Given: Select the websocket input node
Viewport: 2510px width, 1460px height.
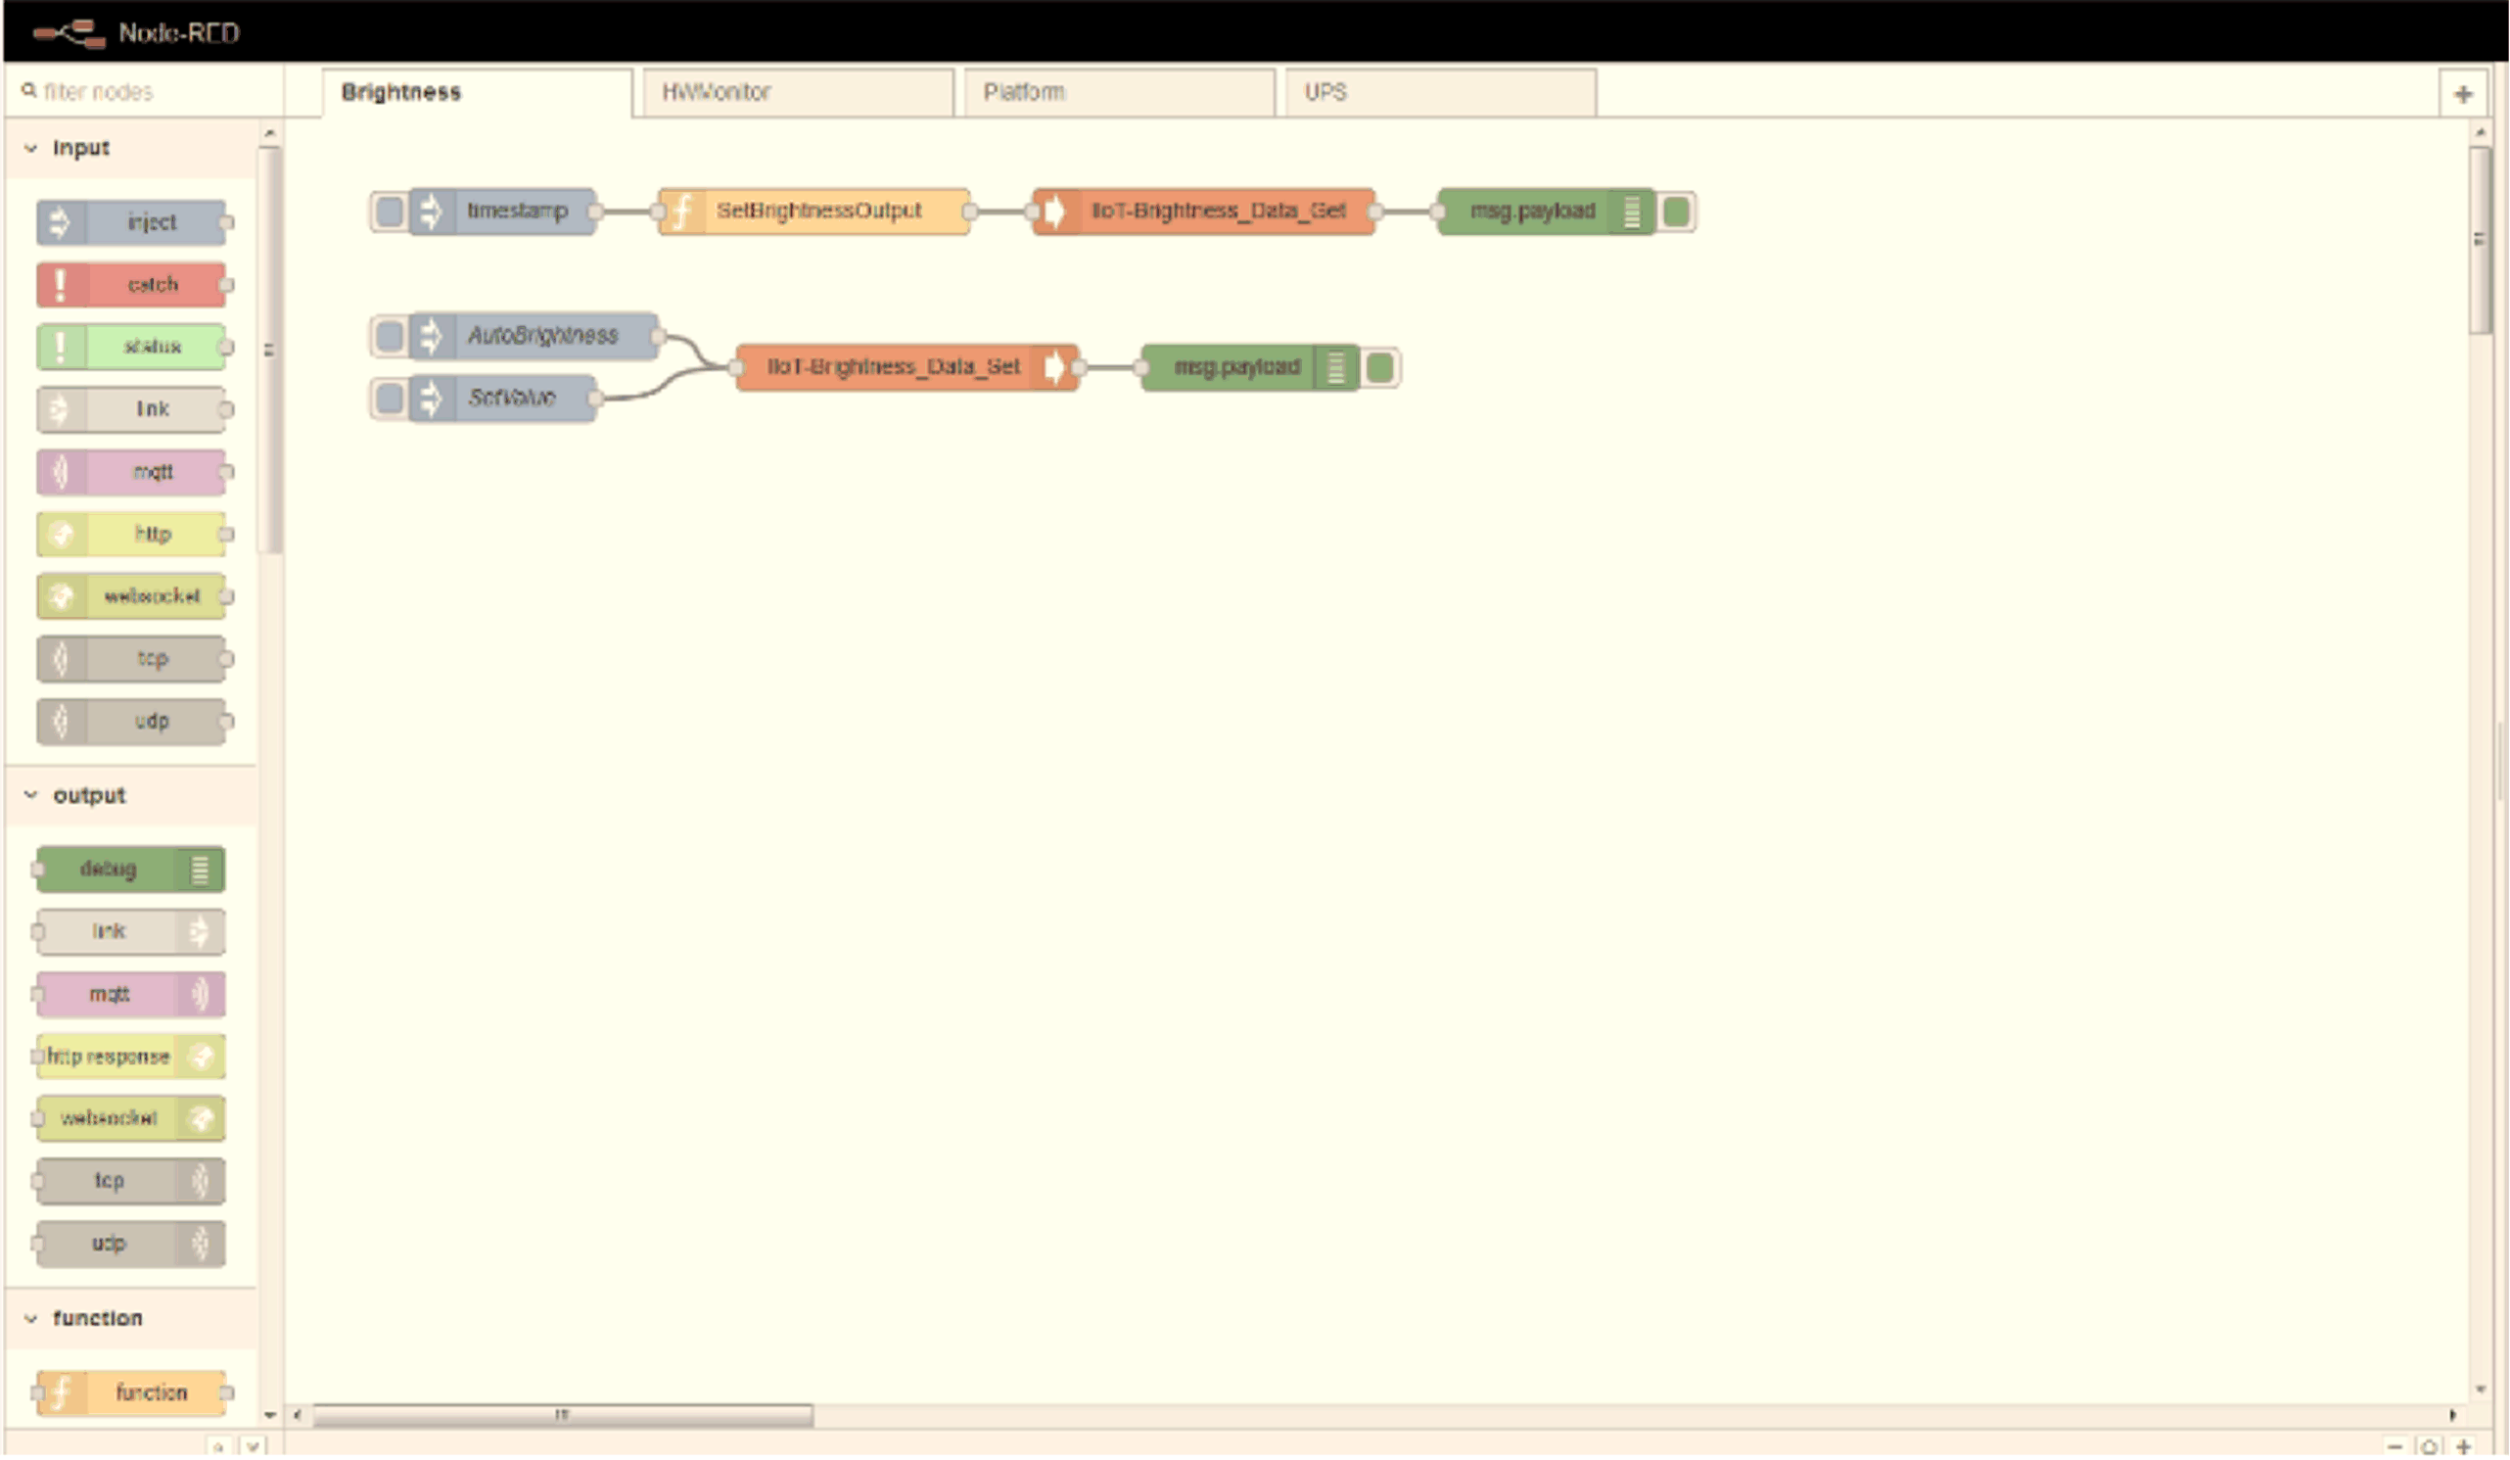Looking at the screenshot, I should (x=131, y=597).
